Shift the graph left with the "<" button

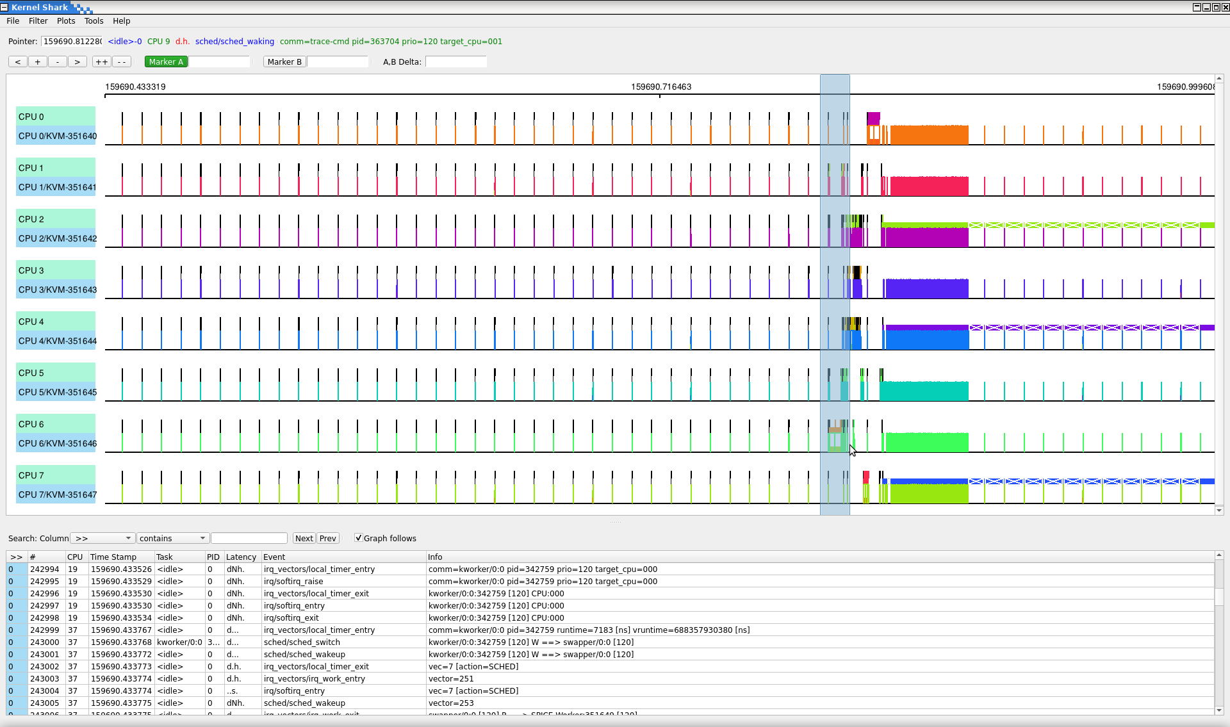17,61
